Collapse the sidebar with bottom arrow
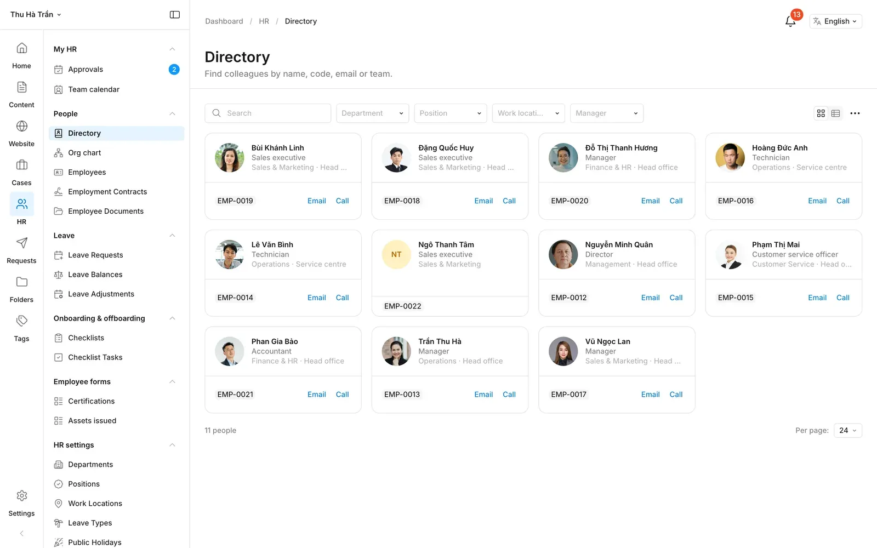Image resolution: width=877 pixels, height=548 pixels. (x=21, y=533)
